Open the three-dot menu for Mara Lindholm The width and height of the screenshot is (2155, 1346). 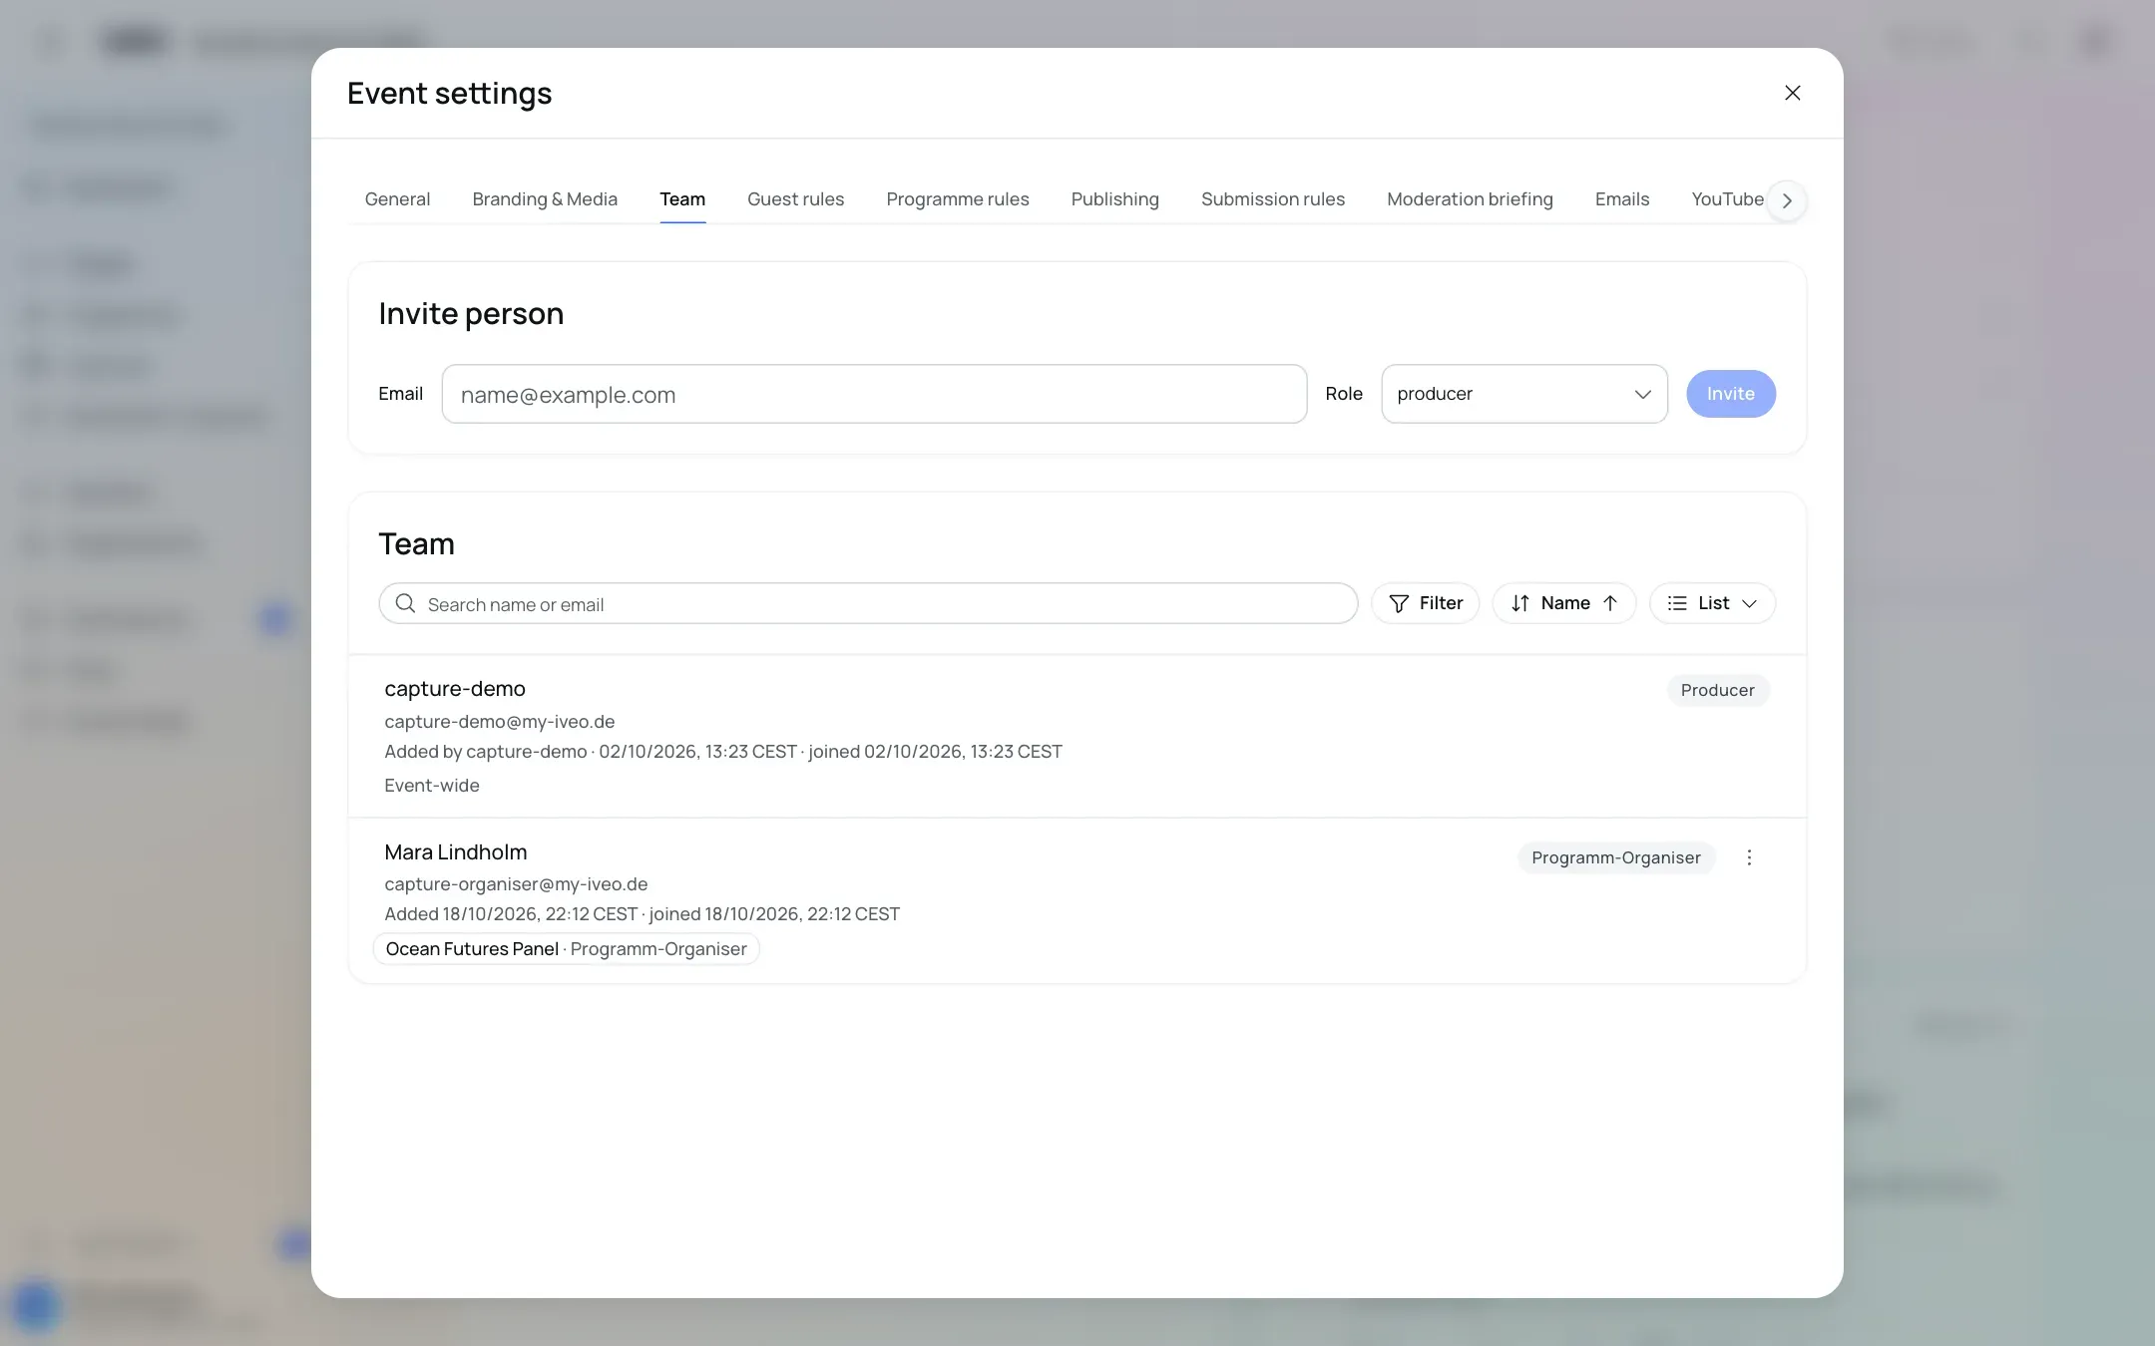point(1748,857)
